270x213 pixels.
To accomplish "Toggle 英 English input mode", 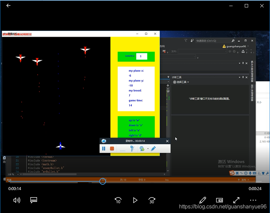I will 237,173.
